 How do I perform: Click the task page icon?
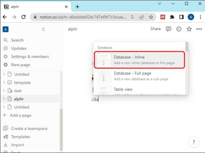[10, 91]
